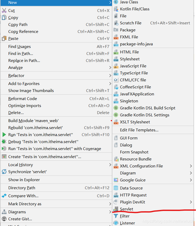Click the FXML File icon

click(x=116, y=37)
